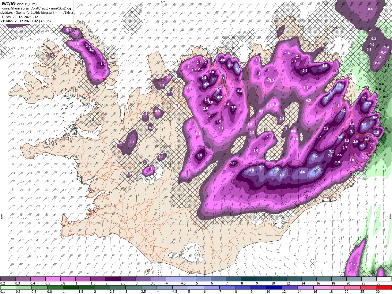Select the 'Vindur (10m)' text in the header
This screenshot has width=392, height=294.
point(27,4)
